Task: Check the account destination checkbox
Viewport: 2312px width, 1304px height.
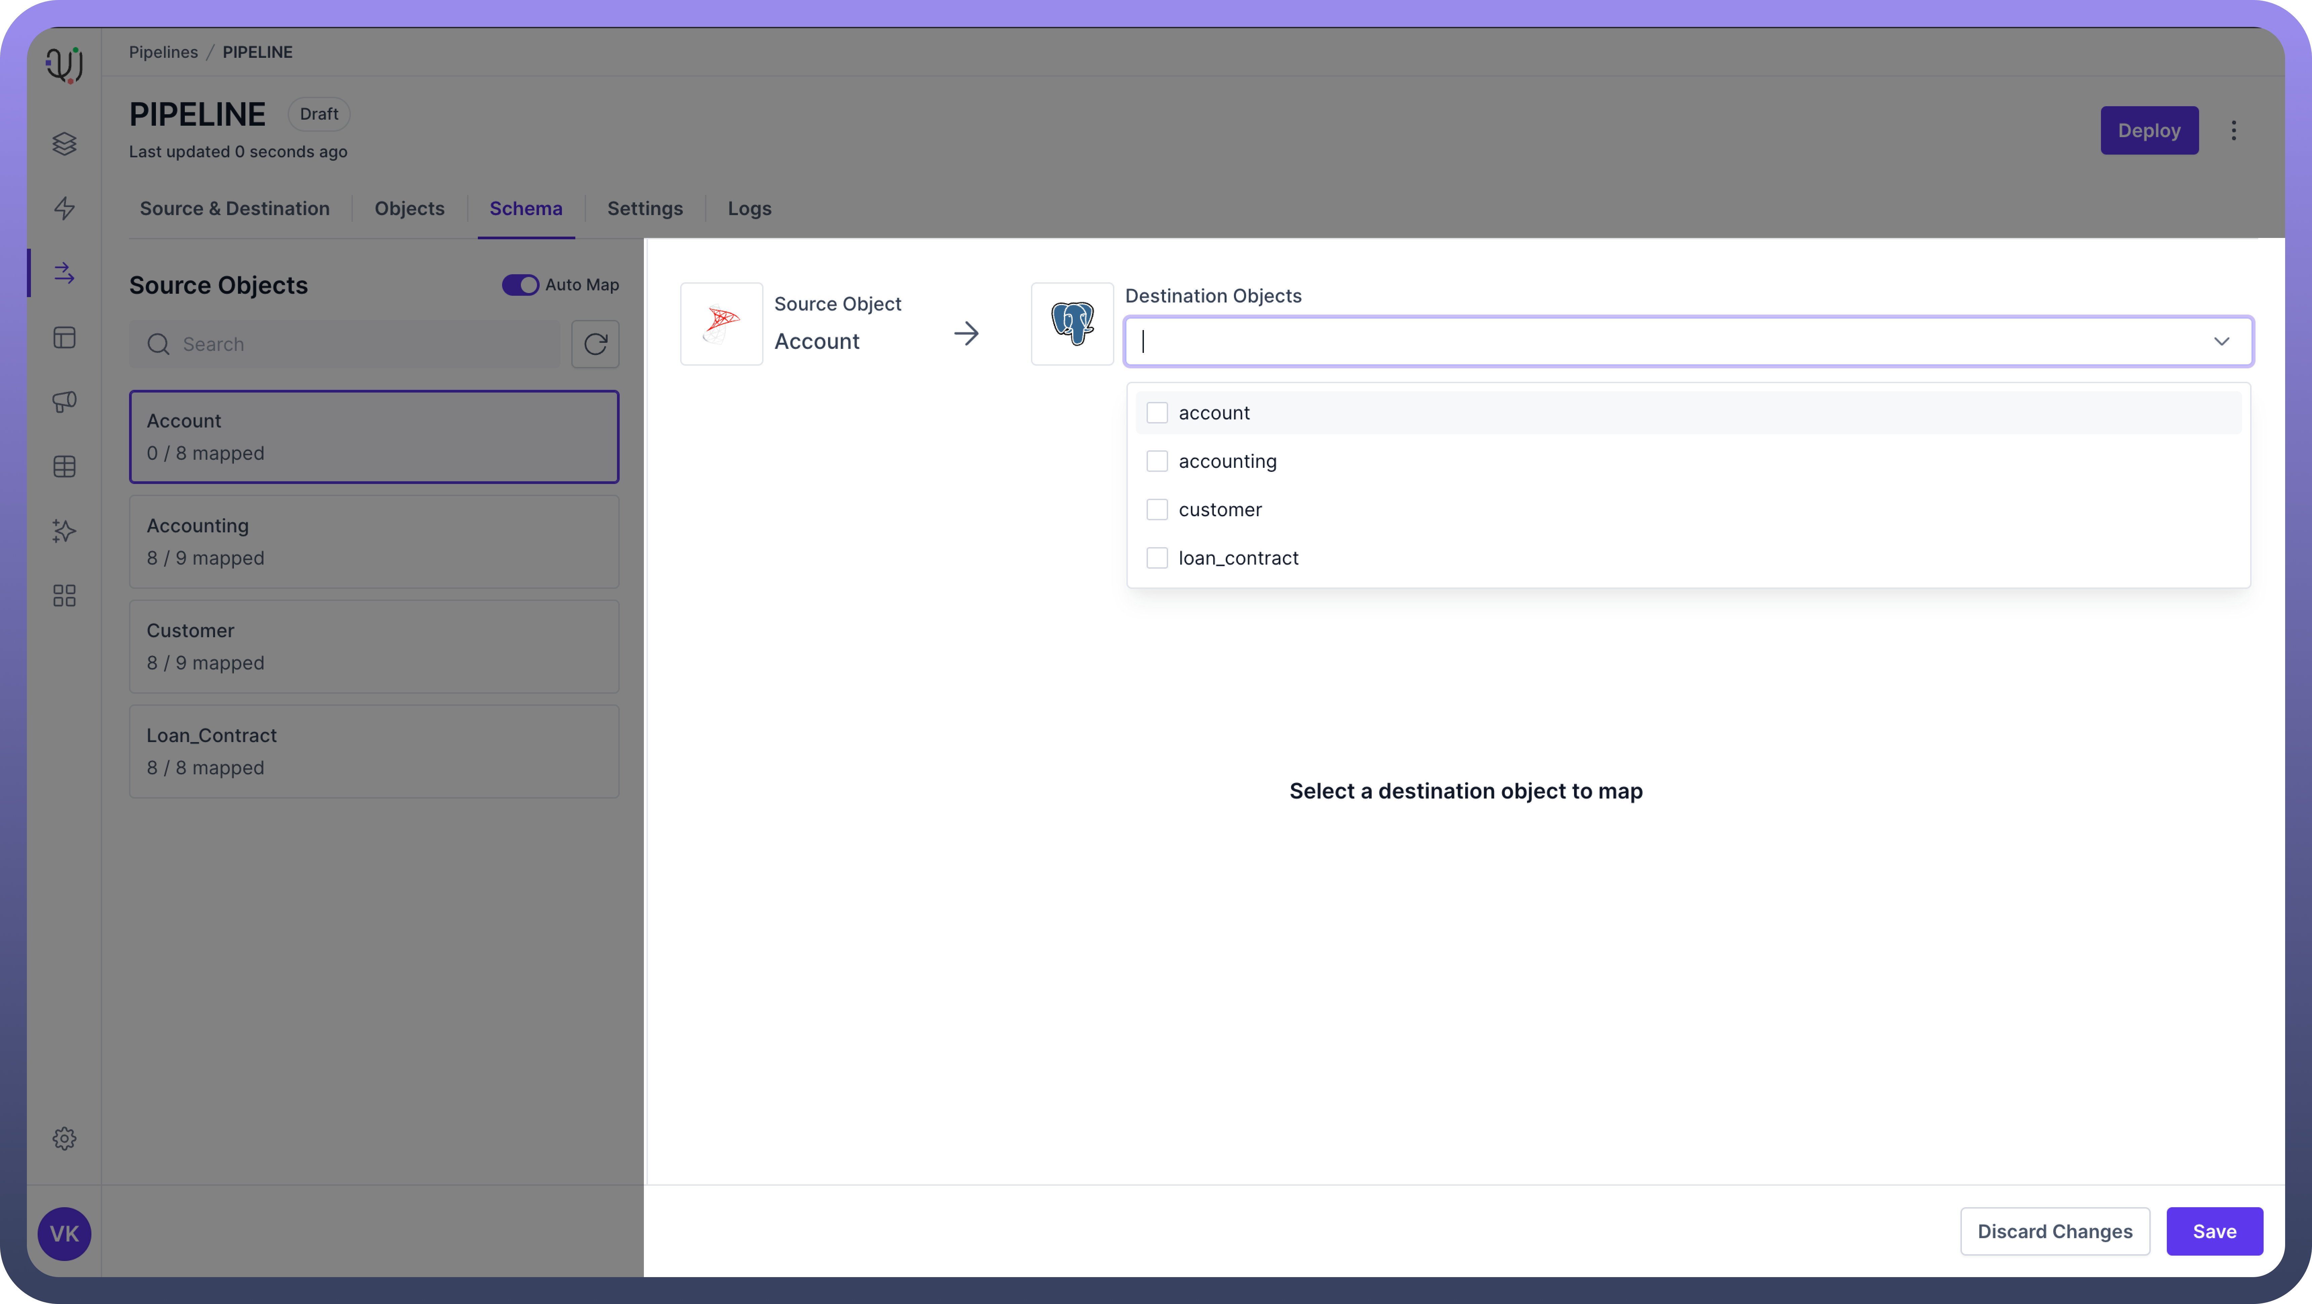Action: (x=1157, y=413)
